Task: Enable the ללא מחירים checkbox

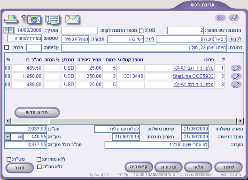Action: pos(39,159)
